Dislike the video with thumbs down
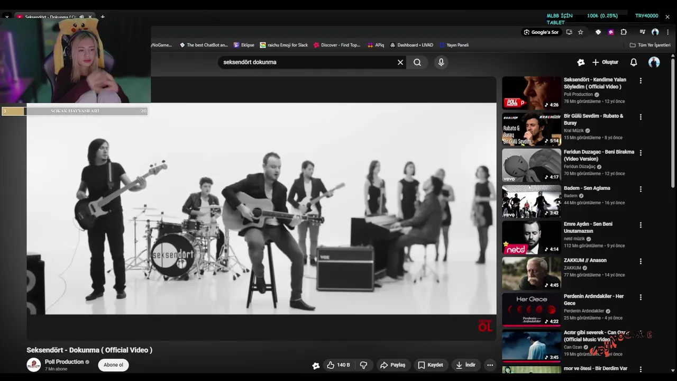The height and width of the screenshot is (381, 677). pos(363,365)
